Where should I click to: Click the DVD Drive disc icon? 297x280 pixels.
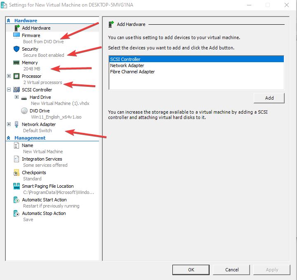(24, 111)
